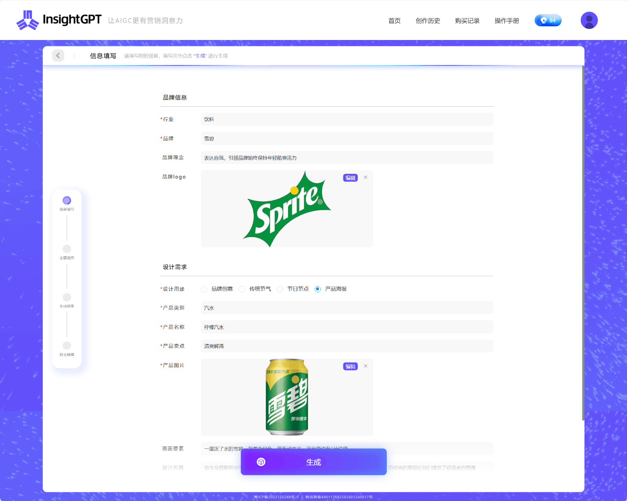Viewport: 627px width, 501px height.
Task: Select the 品牌创意 radio option
Action: point(204,289)
